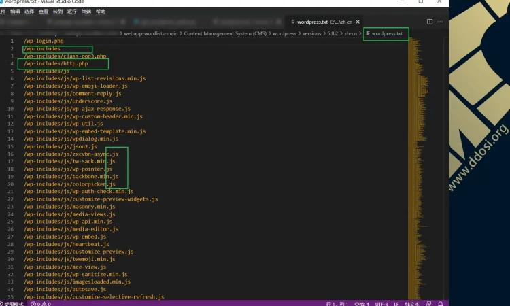Click line /wp-includes/js/wp-custom-header.min.js
Viewport: 510px width, 306px height.
coord(83,116)
